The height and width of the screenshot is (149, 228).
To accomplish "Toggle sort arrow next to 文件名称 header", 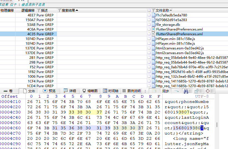I will 171,10.
